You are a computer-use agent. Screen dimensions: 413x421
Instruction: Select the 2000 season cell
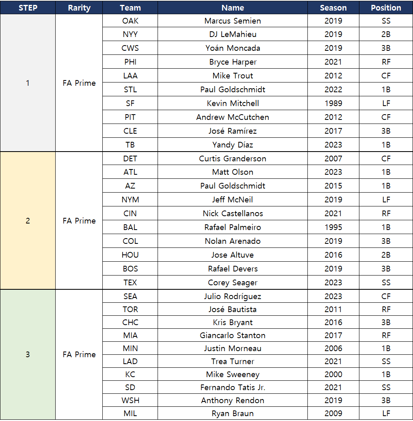point(333,374)
